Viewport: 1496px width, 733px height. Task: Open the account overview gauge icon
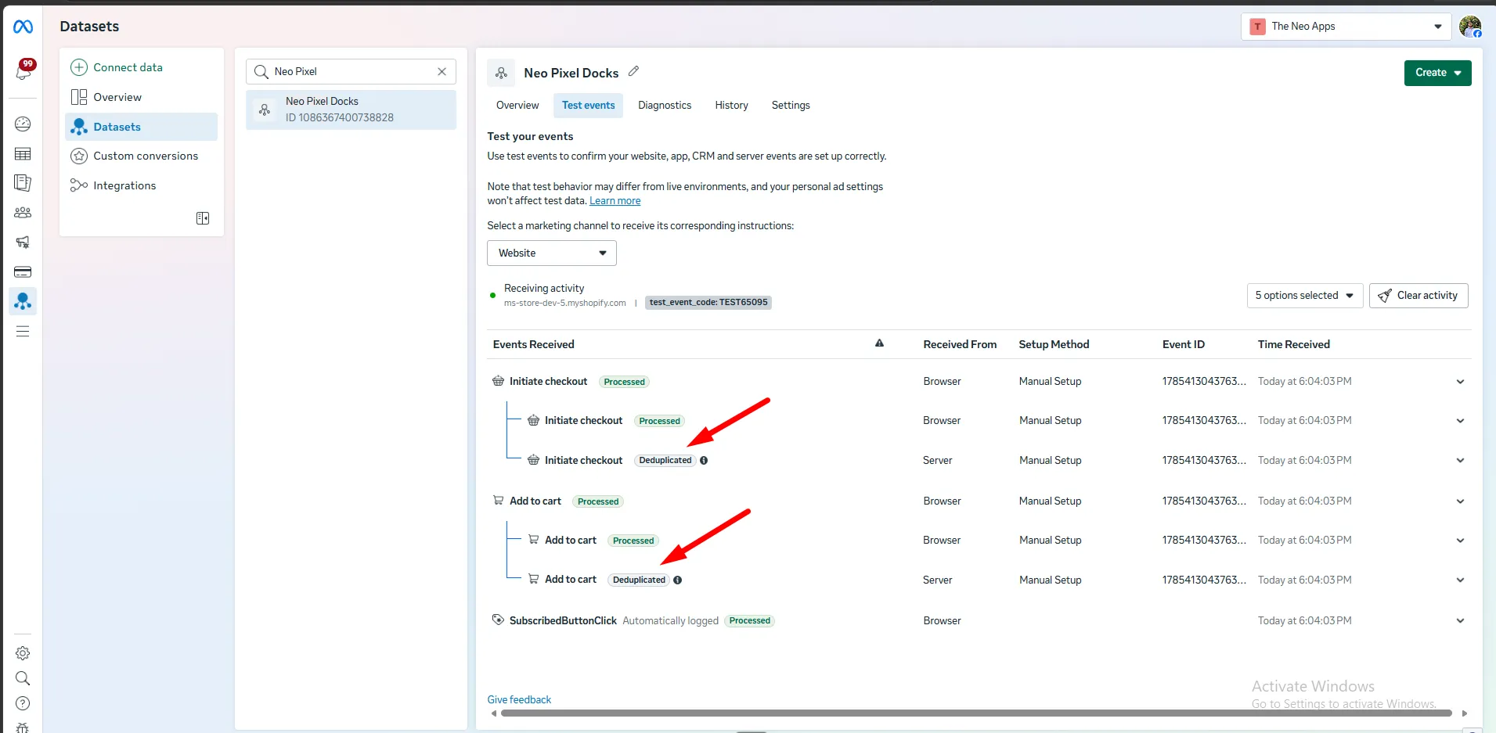[x=23, y=124]
